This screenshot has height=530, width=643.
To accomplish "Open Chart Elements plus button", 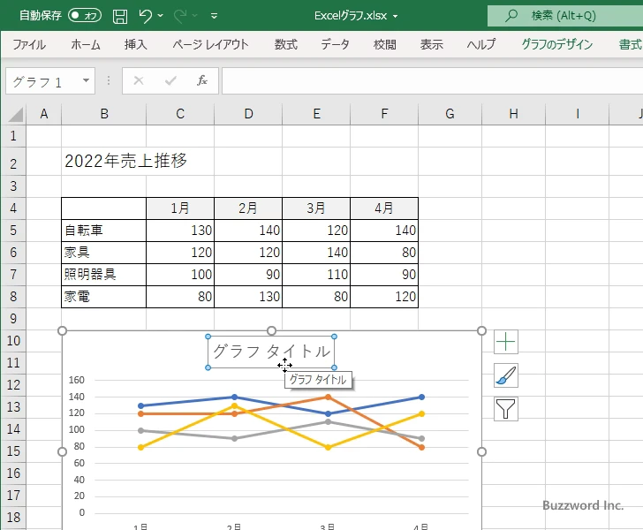I will [505, 342].
